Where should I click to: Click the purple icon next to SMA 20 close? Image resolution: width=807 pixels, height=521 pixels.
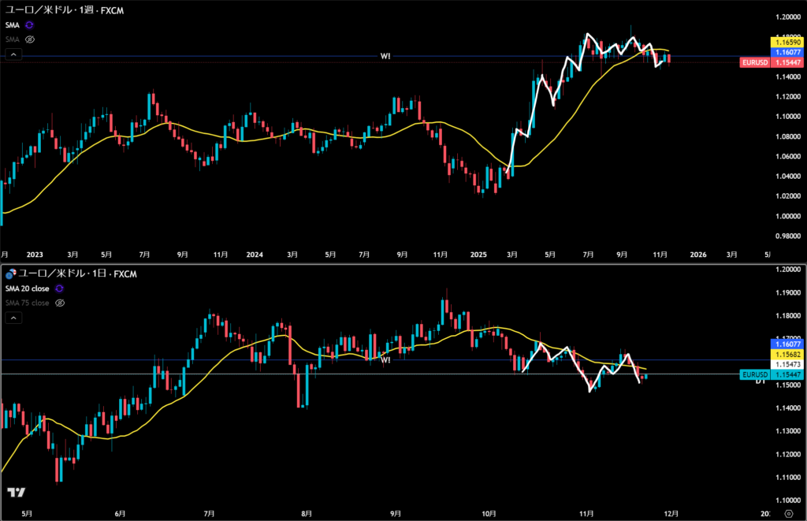[x=57, y=288]
